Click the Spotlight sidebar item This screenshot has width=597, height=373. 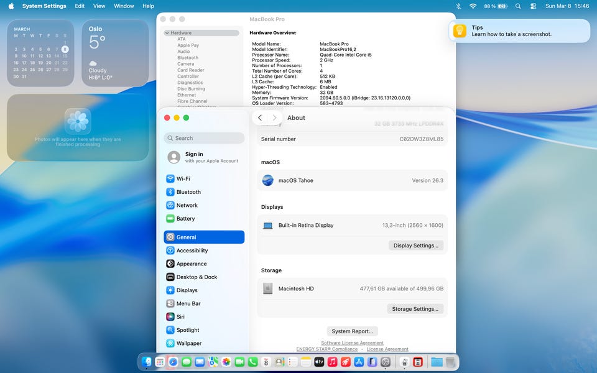click(x=188, y=330)
